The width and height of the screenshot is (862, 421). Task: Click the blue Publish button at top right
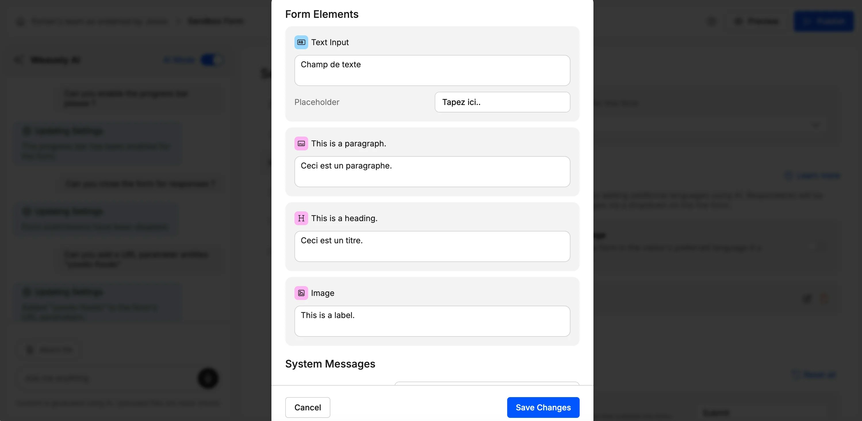824,21
